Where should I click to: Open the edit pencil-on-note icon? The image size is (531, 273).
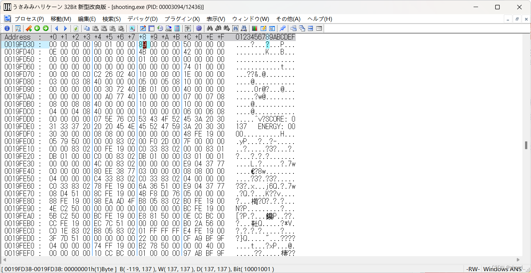[143, 28]
